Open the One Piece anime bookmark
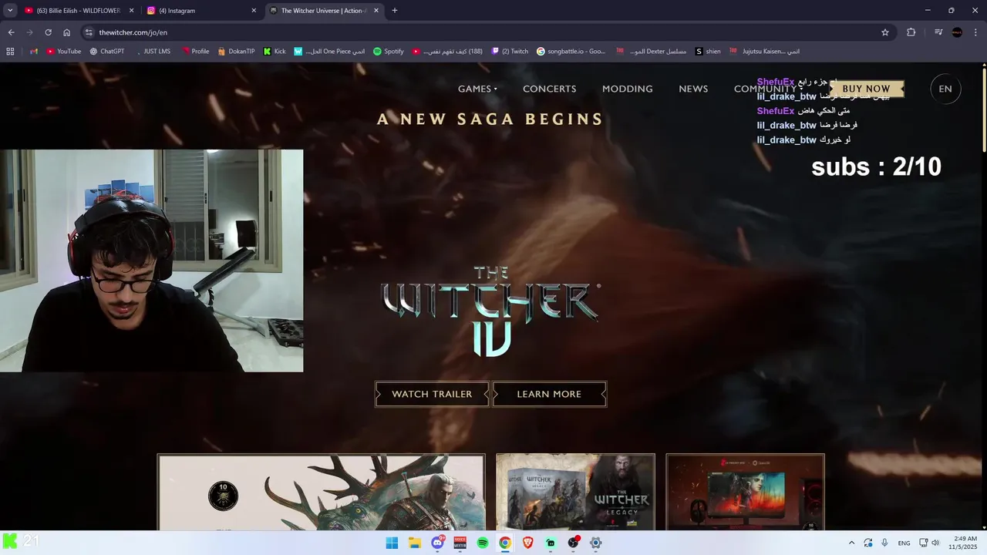987x555 pixels. (329, 51)
